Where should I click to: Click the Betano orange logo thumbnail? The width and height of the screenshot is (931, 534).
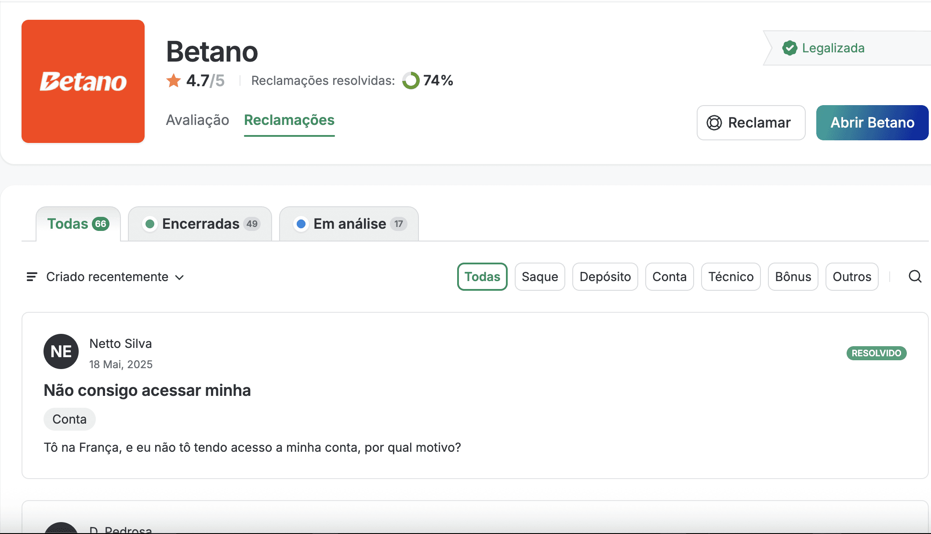(83, 81)
